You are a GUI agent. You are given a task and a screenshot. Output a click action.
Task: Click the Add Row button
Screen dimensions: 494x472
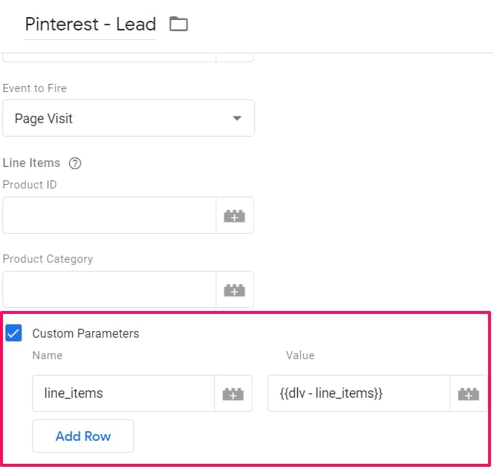[x=83, y=436]
